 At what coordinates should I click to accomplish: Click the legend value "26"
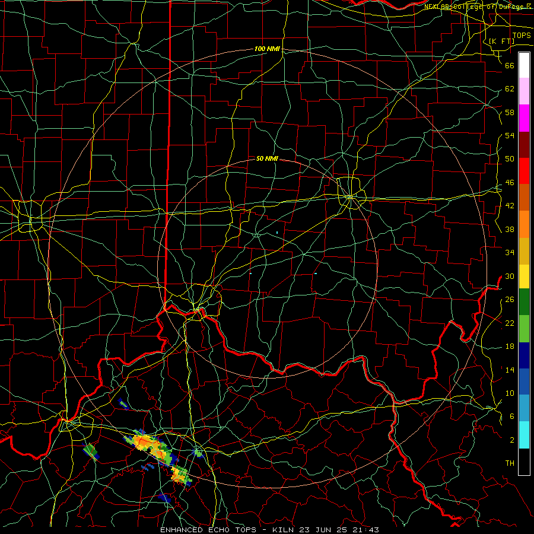[510, 300]
